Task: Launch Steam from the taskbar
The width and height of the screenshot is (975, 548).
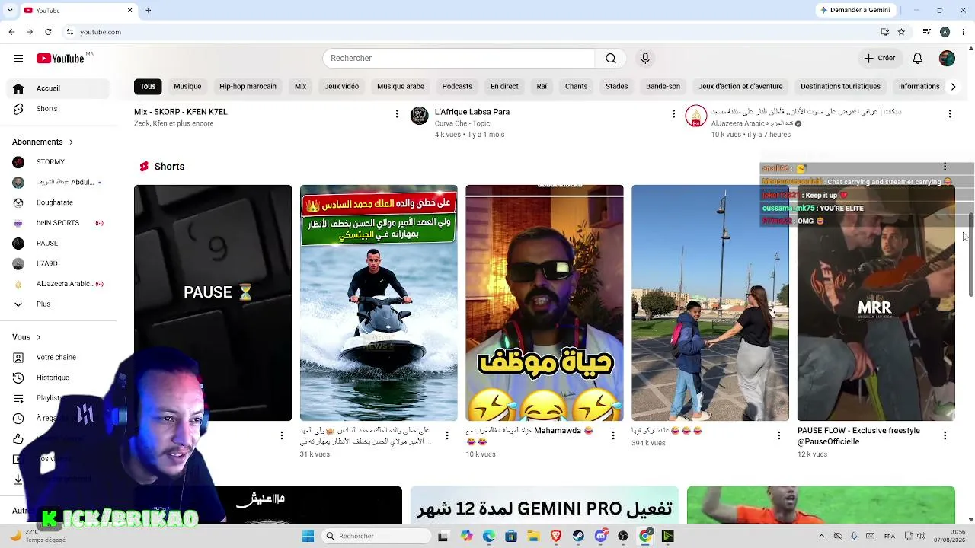Action: click(x=578, y=536)
